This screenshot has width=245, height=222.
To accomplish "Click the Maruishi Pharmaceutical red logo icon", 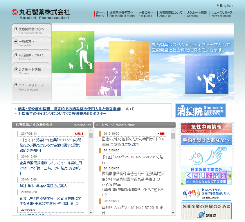I will click(15, 12).
